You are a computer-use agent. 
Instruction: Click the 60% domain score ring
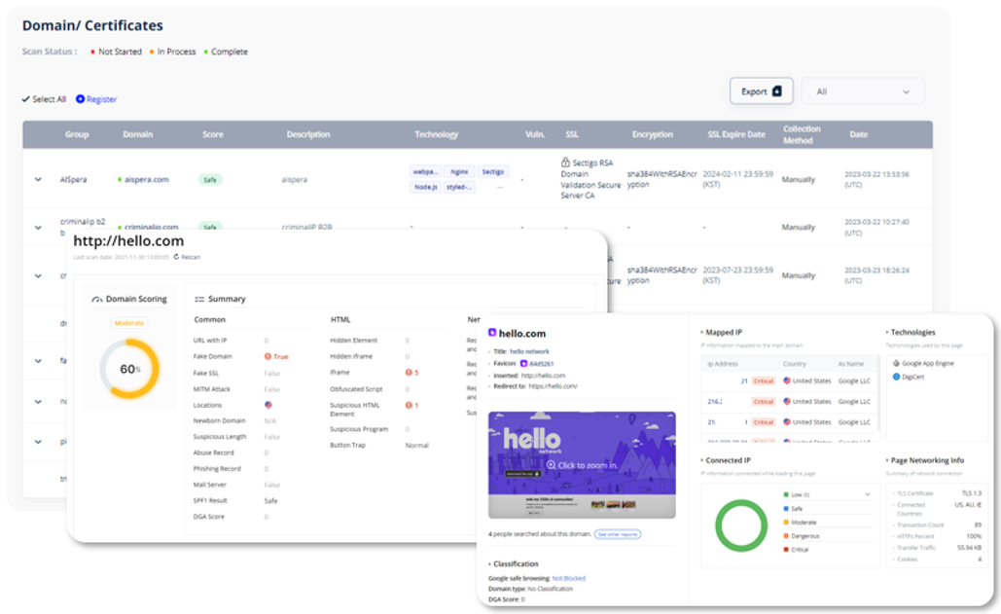tap(129, 369)
